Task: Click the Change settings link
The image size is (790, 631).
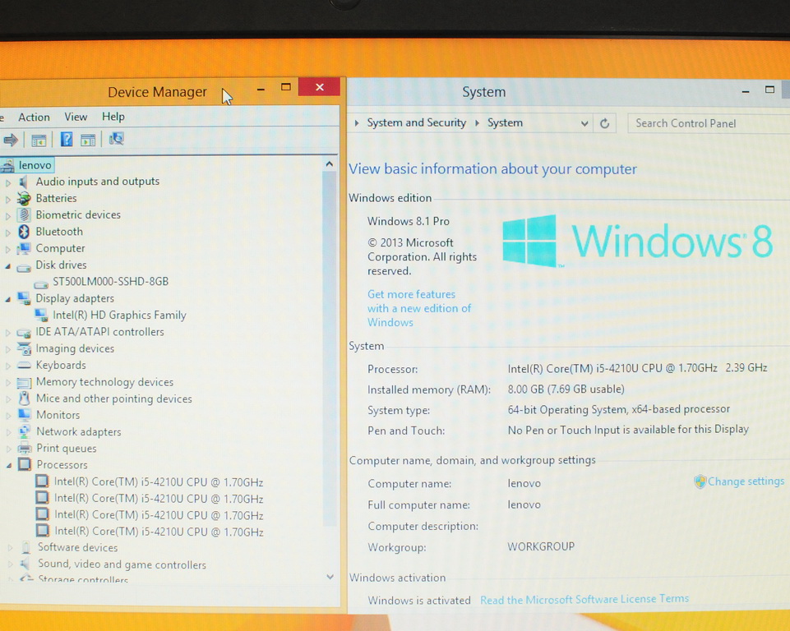Action: point(746,481)
